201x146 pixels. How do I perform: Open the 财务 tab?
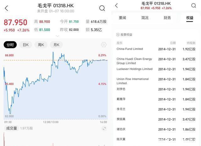167,18
